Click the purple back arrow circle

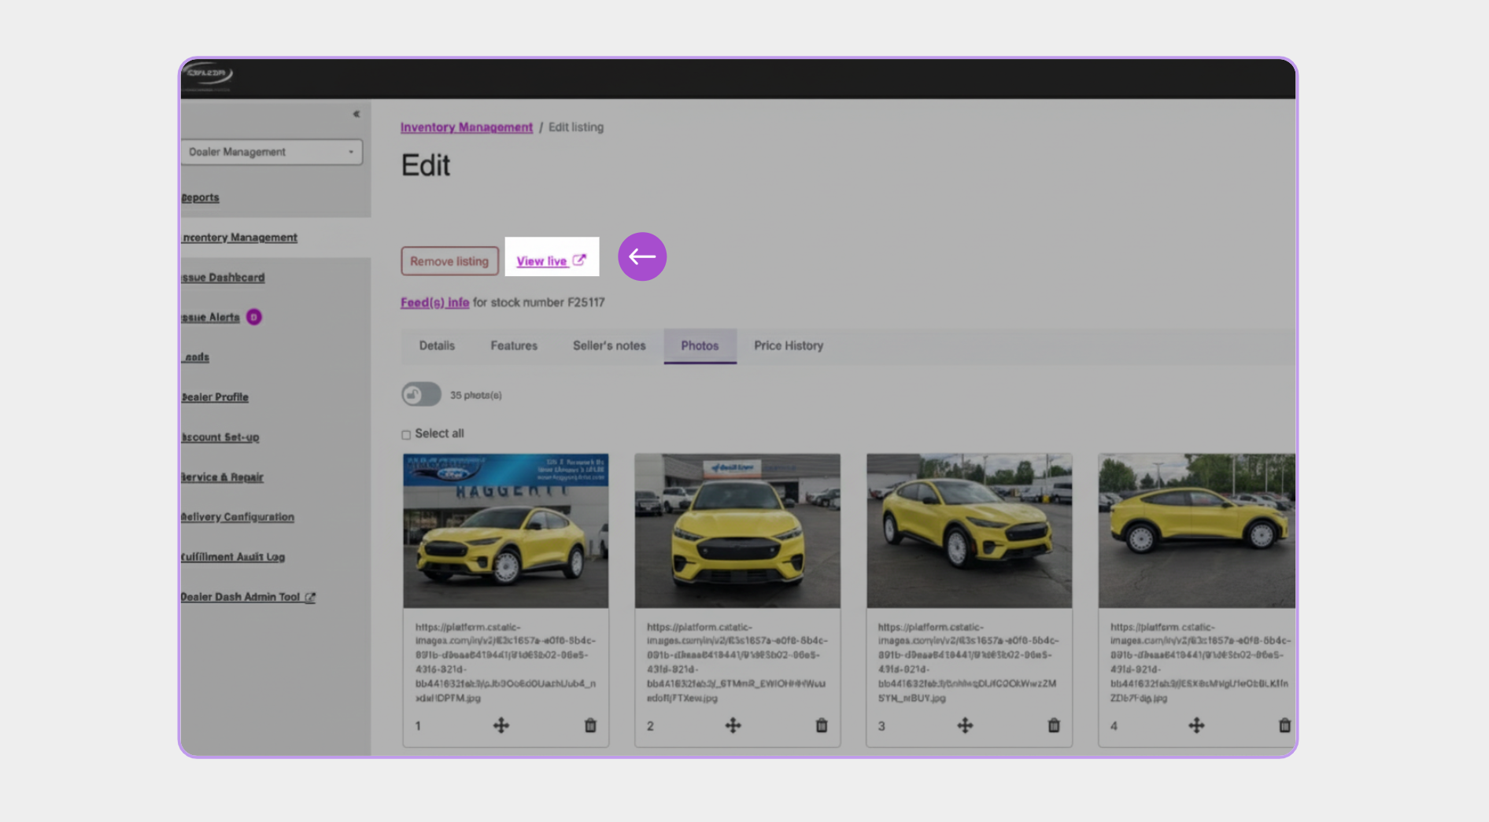tap(642, 256)
